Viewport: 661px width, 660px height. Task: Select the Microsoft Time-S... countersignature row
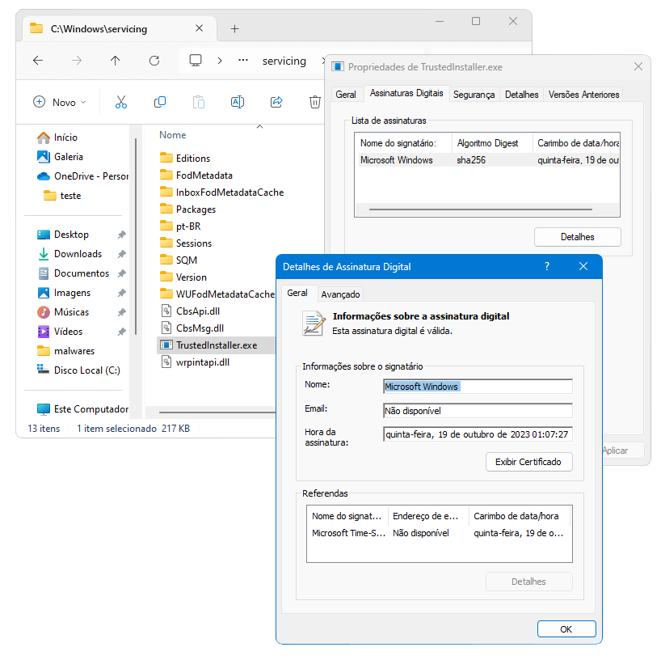point(439,533)
